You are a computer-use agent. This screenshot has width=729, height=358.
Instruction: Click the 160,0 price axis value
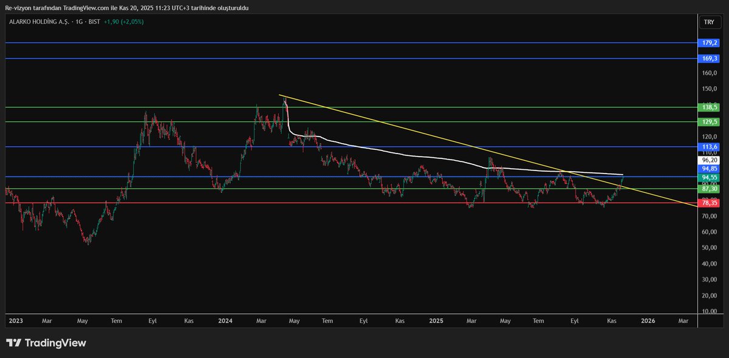tap(710, 73)
